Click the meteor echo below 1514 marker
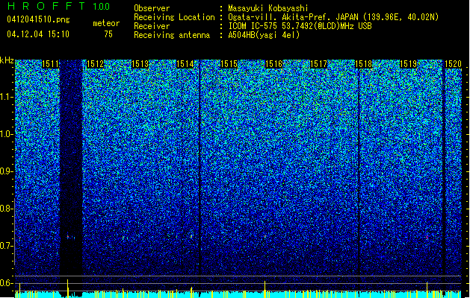The image size is (470, 298). click(x=191, y=236)
